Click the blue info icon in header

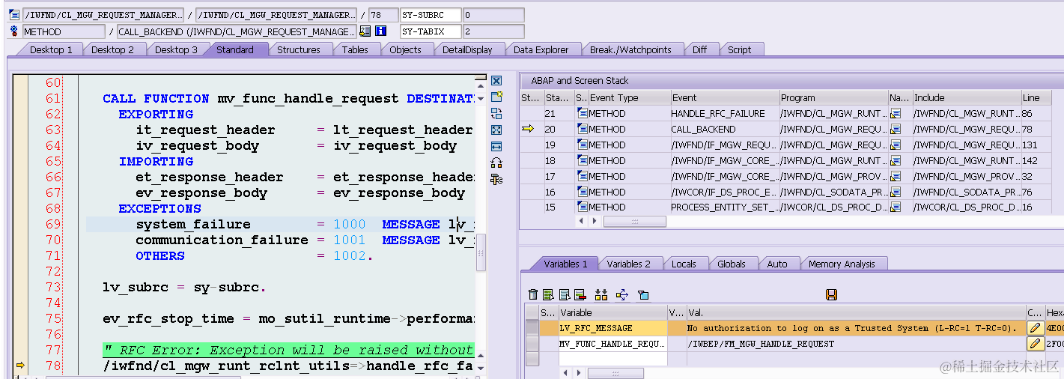[380, 31]
